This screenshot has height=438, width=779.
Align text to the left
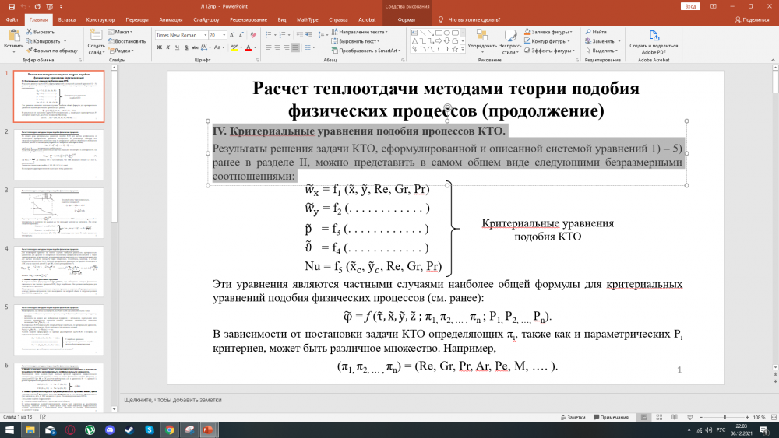[268, 47]
